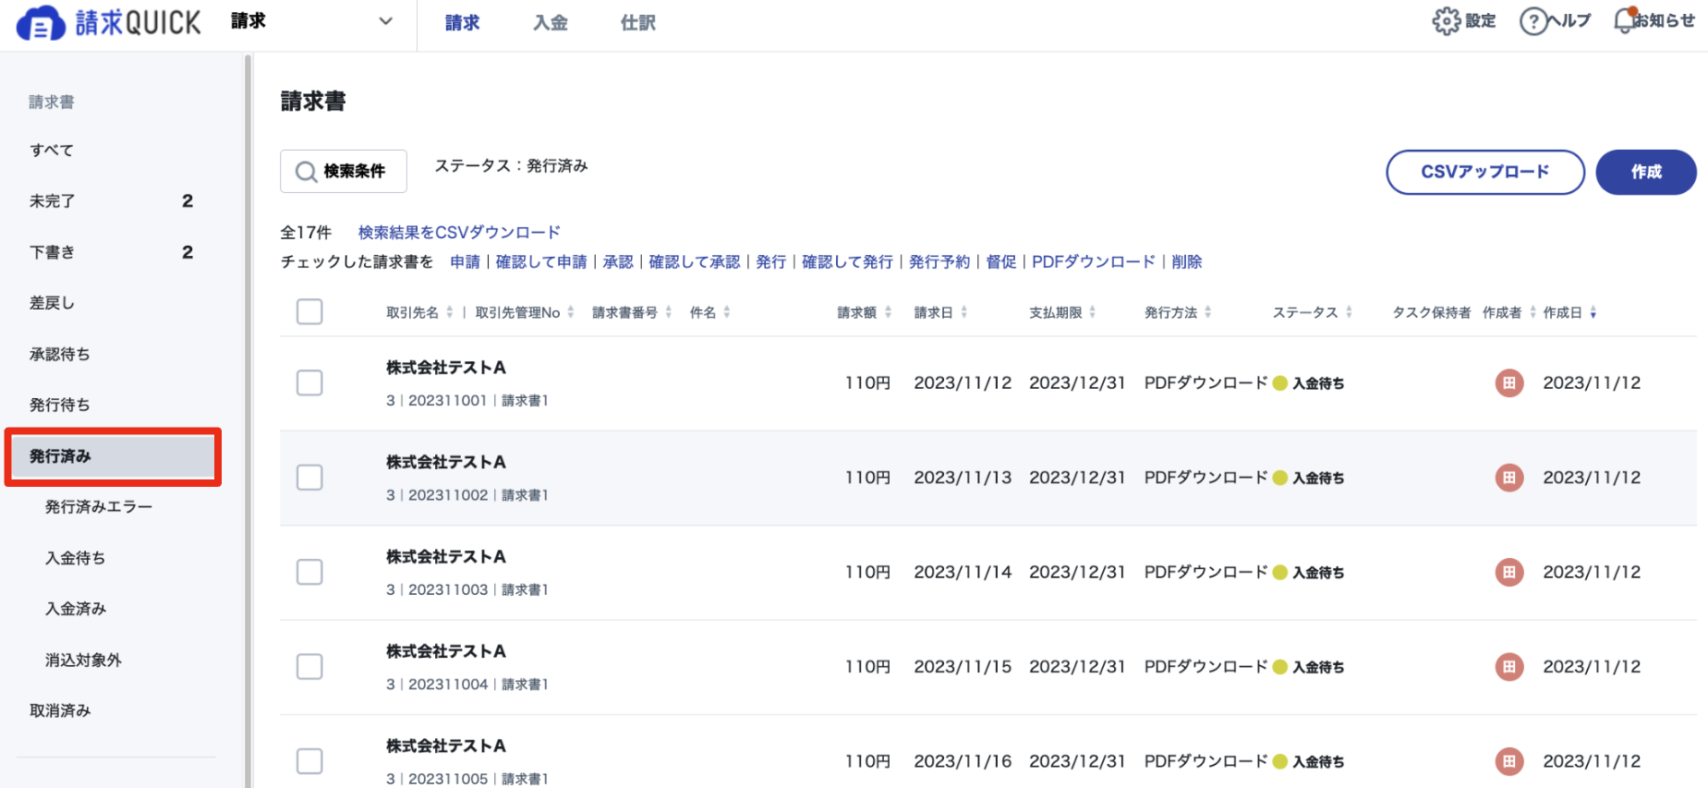Viewport: 1708px width, 788px height.
Task: Click the bulk PDFダウンロード link
Action: tap(1094, 262)
